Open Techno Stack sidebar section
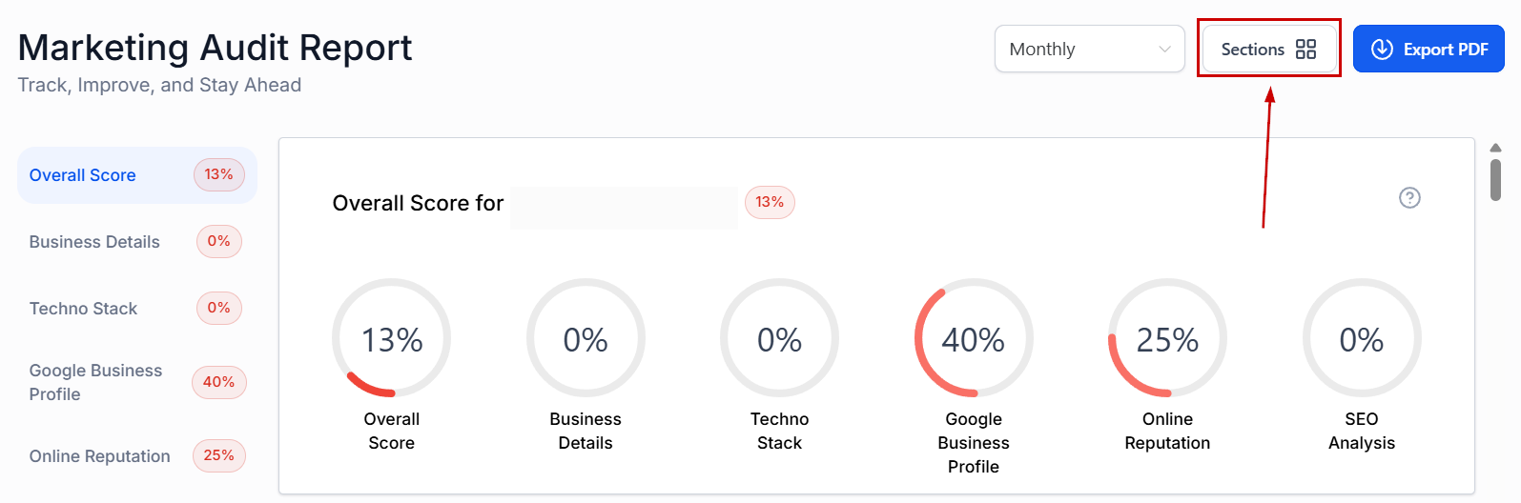The height and width of the screenshot is (503, 1521). pyautogui.click(x=83, y=309)
